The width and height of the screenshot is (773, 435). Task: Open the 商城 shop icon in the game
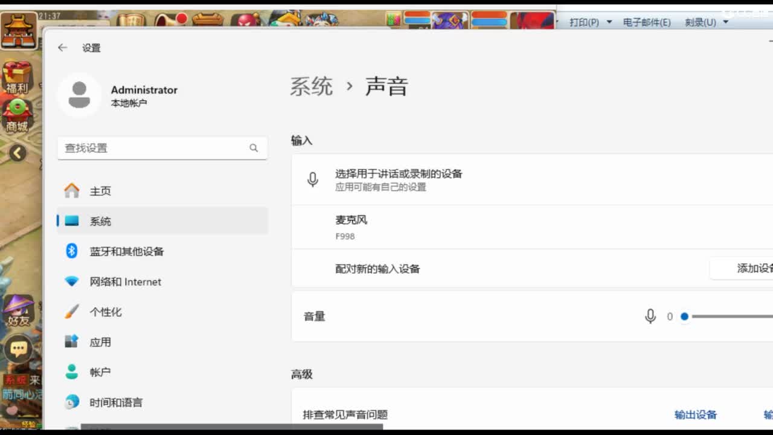pos(17,116)
